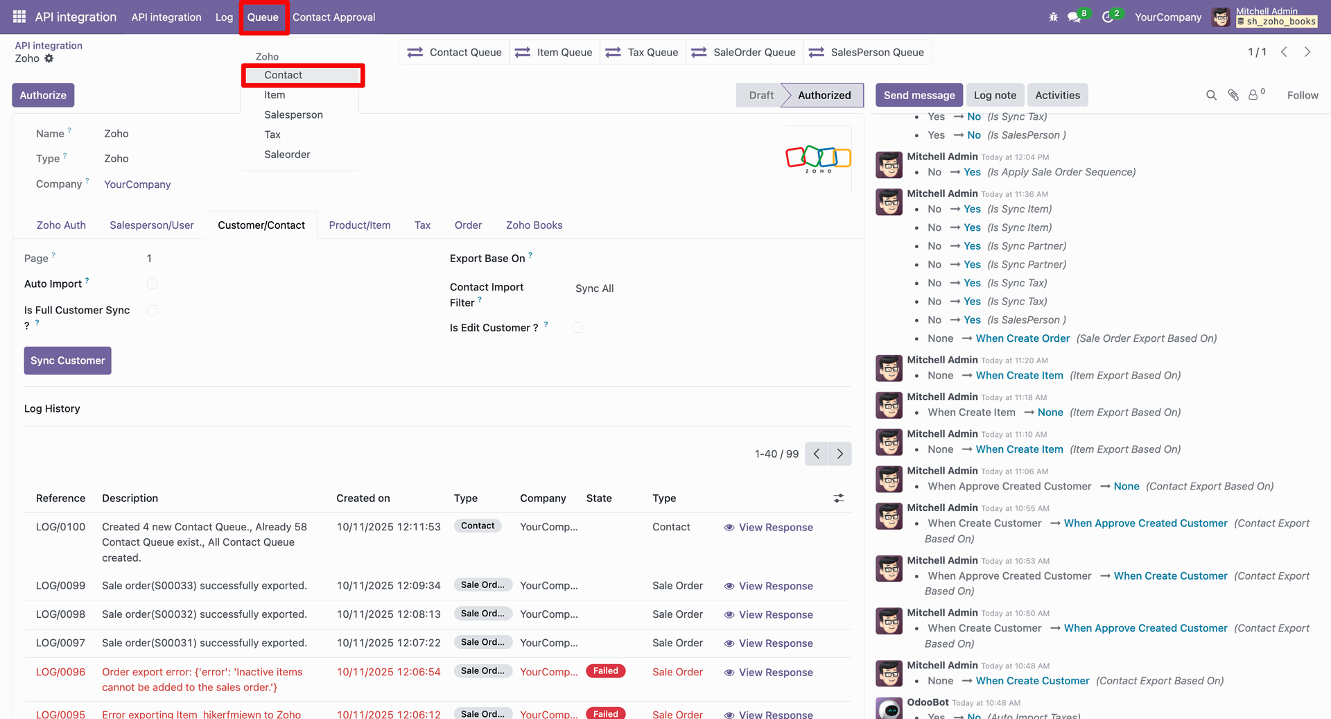Image resolution: width=1331 pixels, height=719 pixels.
Task: Click the Zoho logo image
Action: click(818, 159)
